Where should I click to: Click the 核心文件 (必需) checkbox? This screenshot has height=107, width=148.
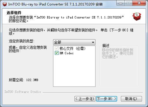click(57, 48)
